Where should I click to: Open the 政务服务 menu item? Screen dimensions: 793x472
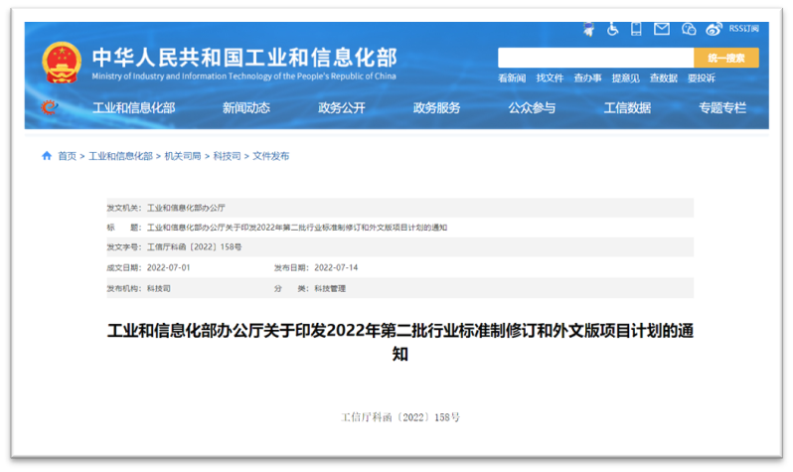436,107
